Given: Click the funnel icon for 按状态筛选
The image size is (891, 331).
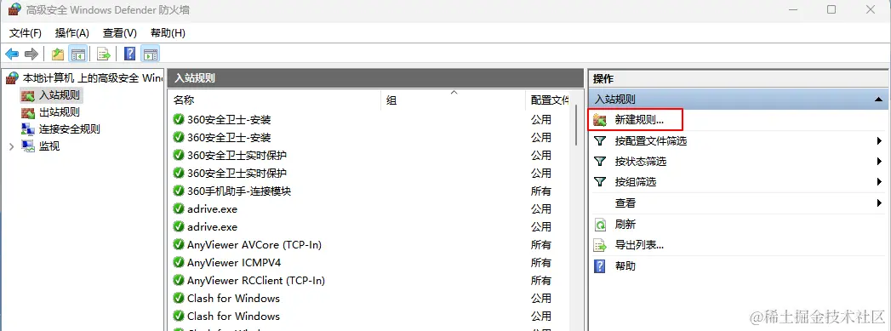Looking at the screenshot, I should [600, 161].
